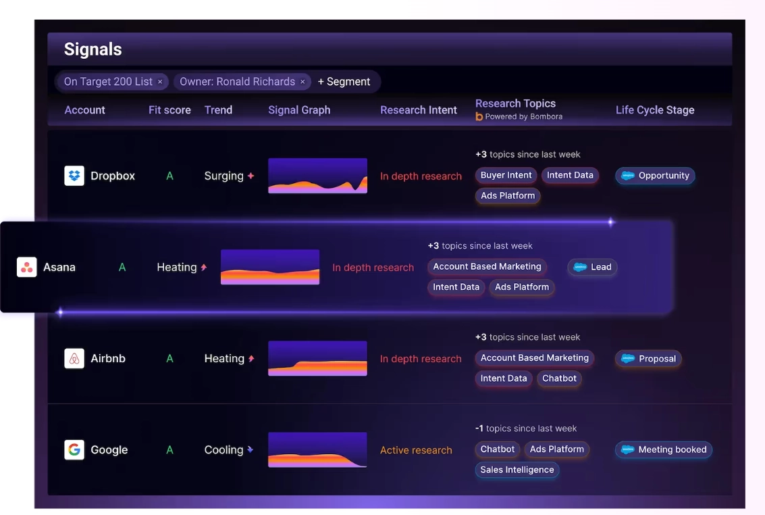
Task: Click the Chatbot tag in Google row
Action: point(497,449)
